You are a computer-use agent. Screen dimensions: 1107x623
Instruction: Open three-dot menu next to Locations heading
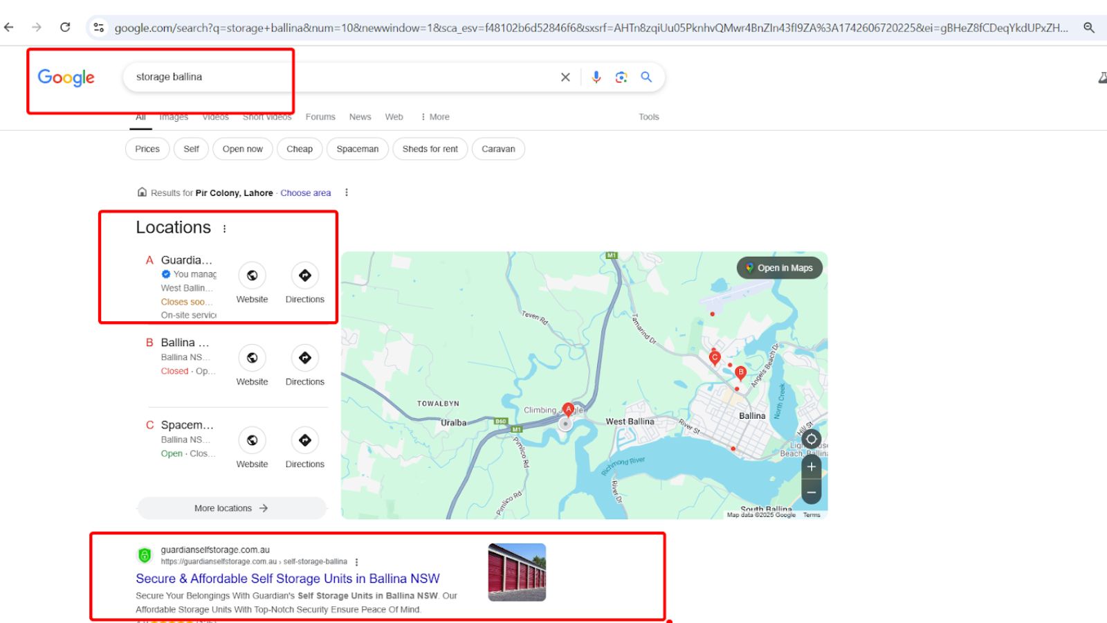pos(224,228)
